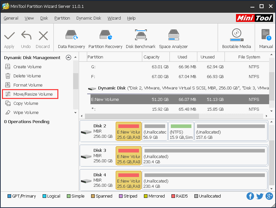Sort by the File System column header
Image resolution: width=276 pixels, height=208 pixels.
click(249, 57)
